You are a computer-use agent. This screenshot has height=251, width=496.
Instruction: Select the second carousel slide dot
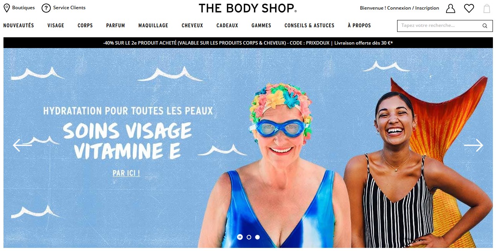tap(249, 237)
